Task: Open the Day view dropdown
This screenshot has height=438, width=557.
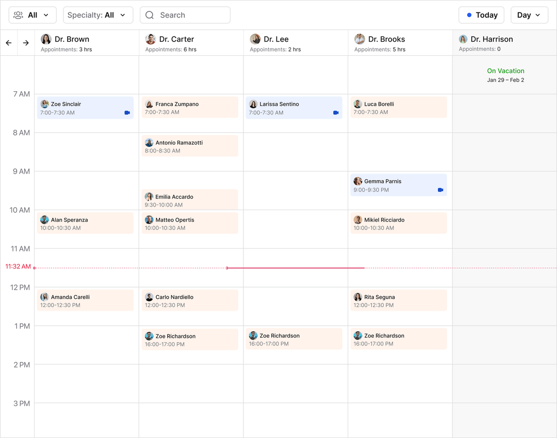Action: 529,15
